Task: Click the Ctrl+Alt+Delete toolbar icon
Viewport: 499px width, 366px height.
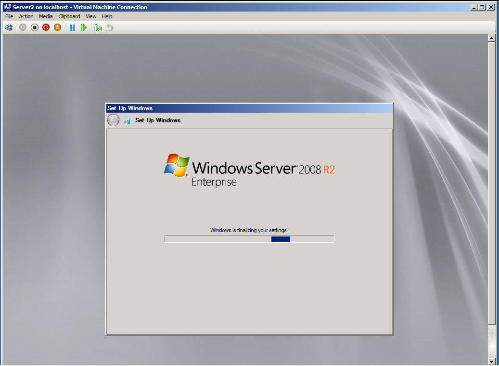Action: (9, 28)
